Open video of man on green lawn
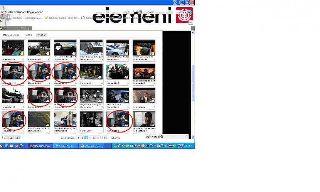Image resolution: width=320 pixels, height=192 pixels. 39,48
